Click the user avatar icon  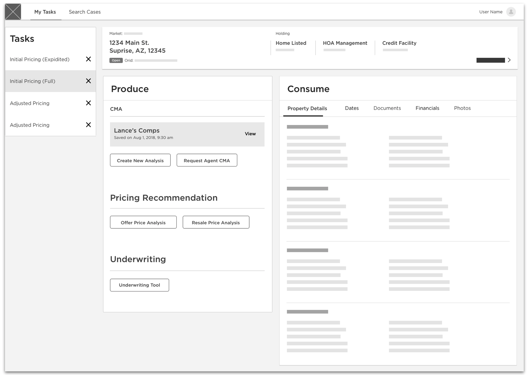point(511,12)
